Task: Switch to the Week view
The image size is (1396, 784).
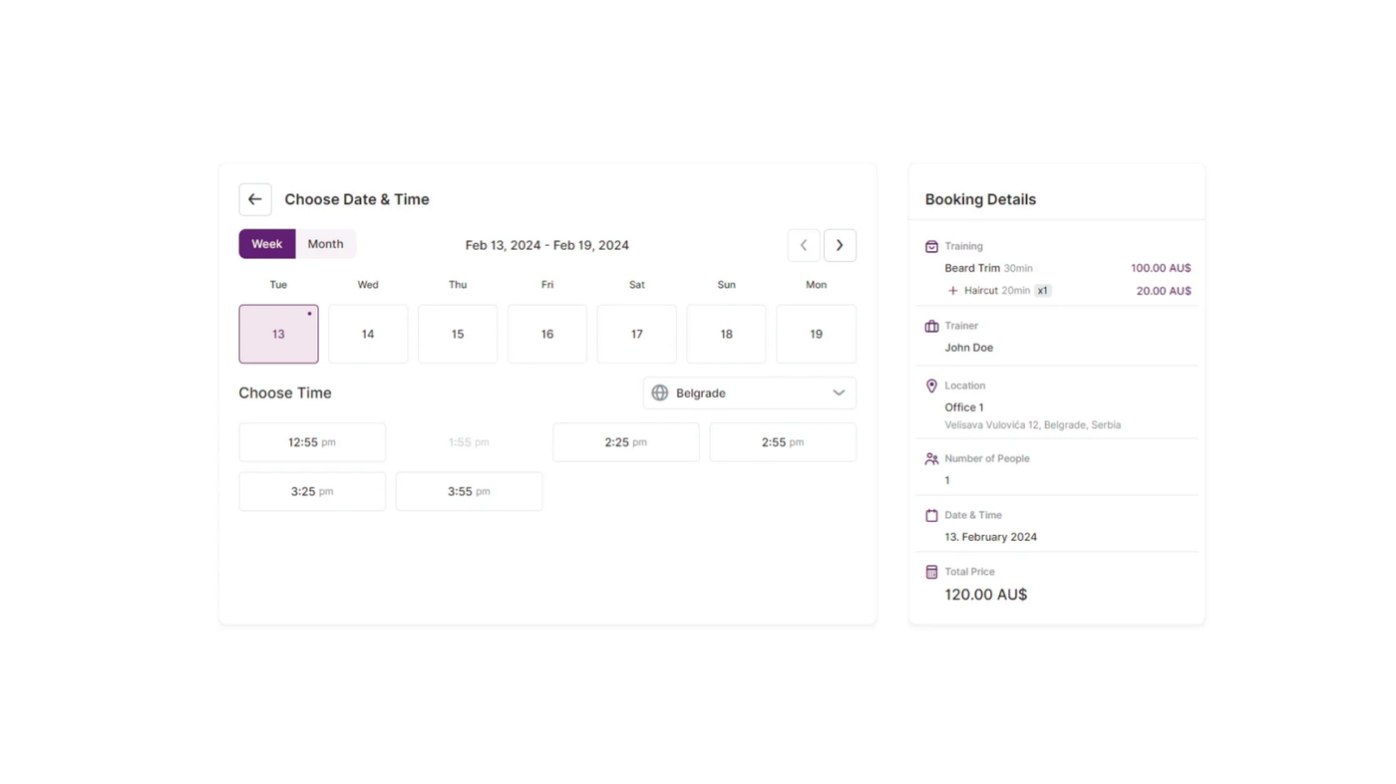Action: (x=266, y=244)
